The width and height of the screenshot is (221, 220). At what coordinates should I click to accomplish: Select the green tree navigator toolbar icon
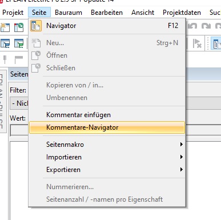19,43
